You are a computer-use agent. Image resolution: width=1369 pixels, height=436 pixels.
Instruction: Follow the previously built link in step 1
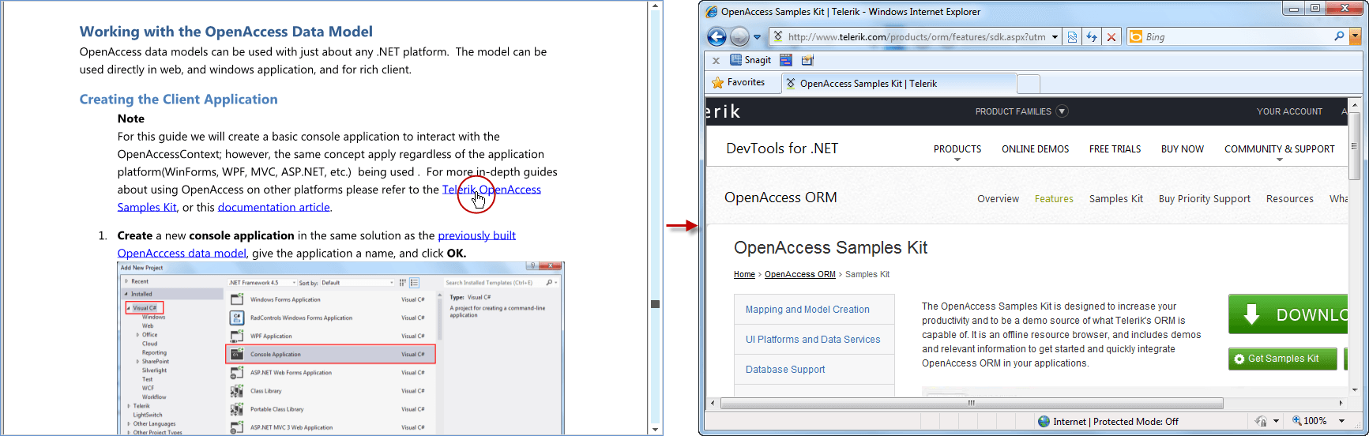[476, 235]
